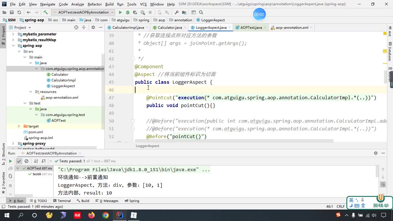
Task: Open the Navigate menu
Action: click(48, 4)
